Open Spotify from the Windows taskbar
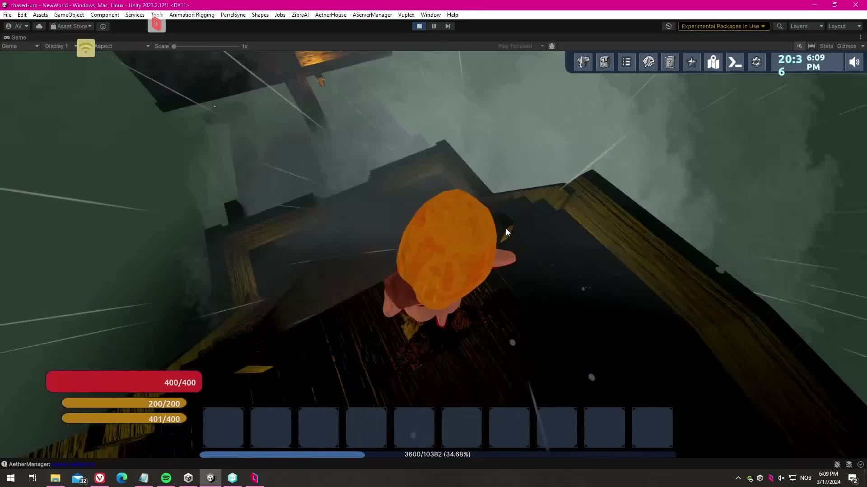The image size is (867, 487). pyautogui.click(x=166, y=478)
